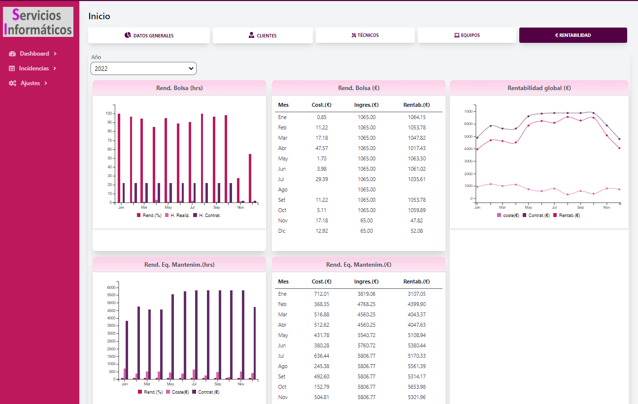This screenshot has width=638, height=404.
Task: Click the Ajustes gears icon in sidebar
Action: 13,83
